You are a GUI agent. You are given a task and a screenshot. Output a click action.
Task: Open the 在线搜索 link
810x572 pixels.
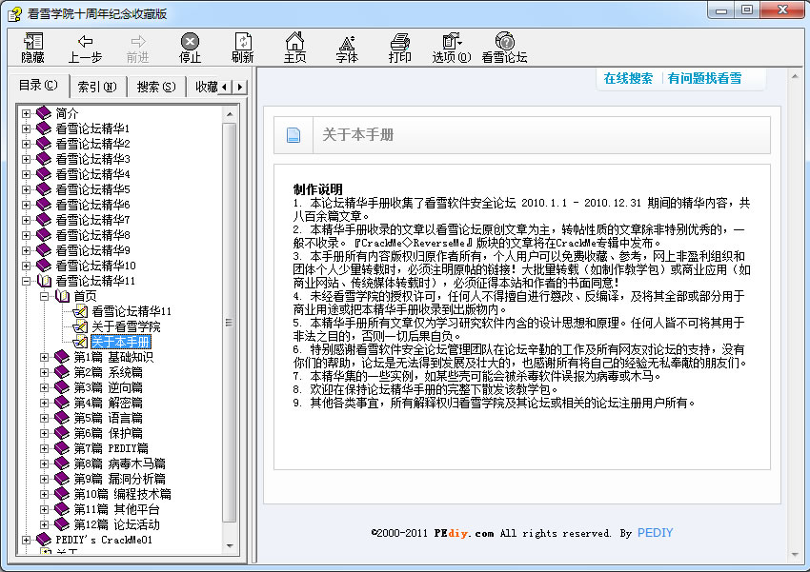pyautogui.click(x=628, y=78)
